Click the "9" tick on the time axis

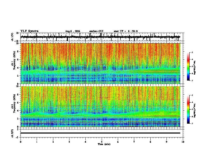coord(166,142)
